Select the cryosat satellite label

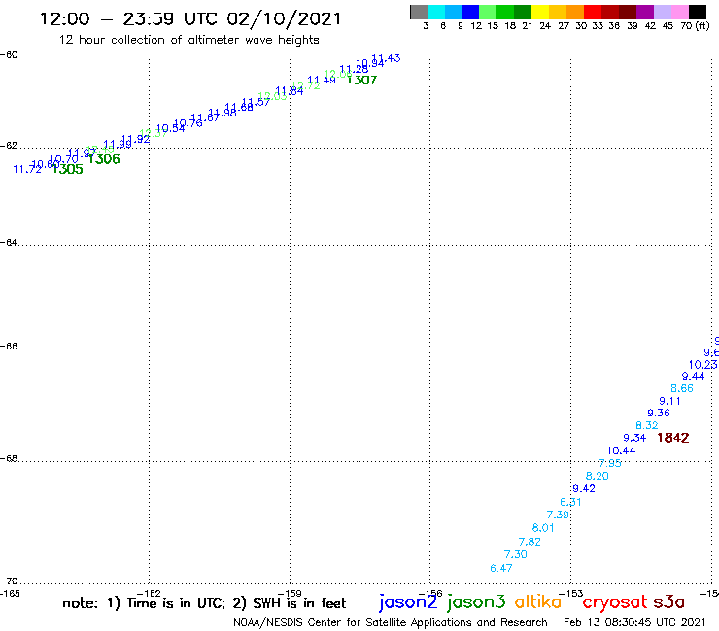click(615, 602)
